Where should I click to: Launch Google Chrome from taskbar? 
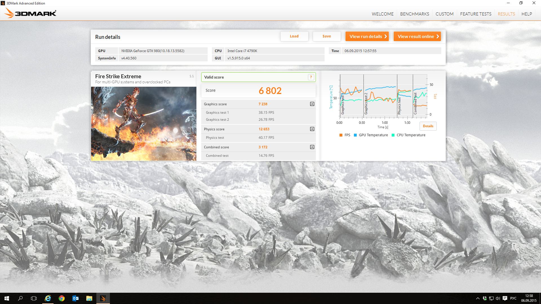pyautogui.click(x=61, y=298)
